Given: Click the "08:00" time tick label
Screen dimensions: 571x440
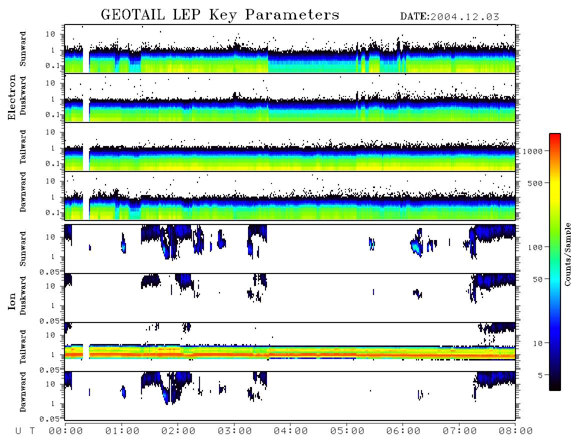Looking at the screenshot, I should point(516,431).
